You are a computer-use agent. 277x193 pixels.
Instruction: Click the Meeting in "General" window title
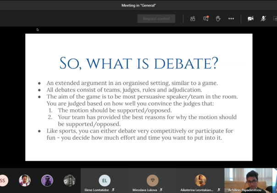[x=138, y=5]
